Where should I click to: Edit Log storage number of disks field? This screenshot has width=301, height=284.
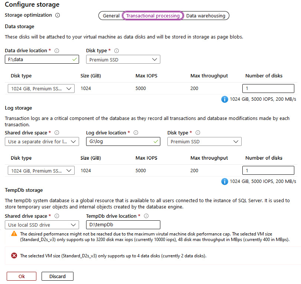tap(268, 170)
